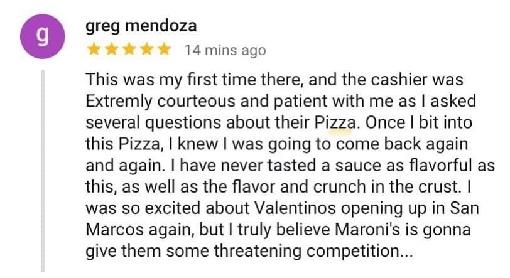Screen dimensions: 510x278
Task: Click the fifth gold rating star
Action: 164,50
